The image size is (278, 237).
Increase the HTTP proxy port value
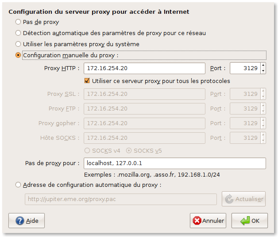[x=263, y=66]
